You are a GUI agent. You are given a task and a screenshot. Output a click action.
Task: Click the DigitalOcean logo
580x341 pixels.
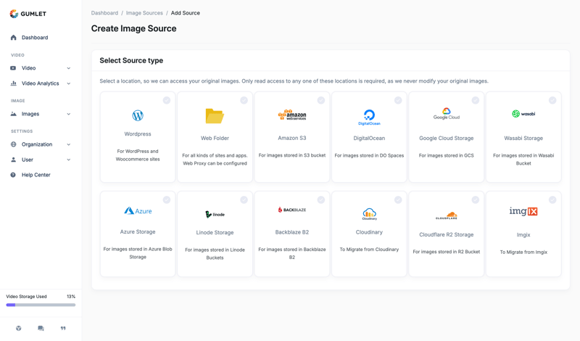pyautogui.click(x=369, y=117)
